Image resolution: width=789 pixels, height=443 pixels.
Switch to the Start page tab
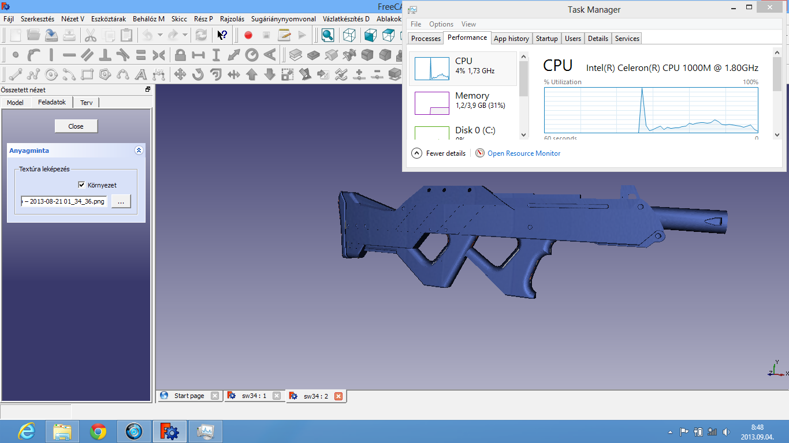189,396
